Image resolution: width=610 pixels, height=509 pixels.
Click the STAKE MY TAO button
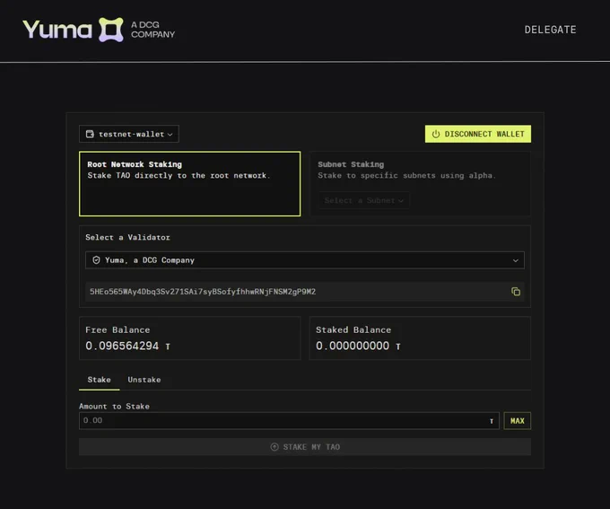click(305, 447)
